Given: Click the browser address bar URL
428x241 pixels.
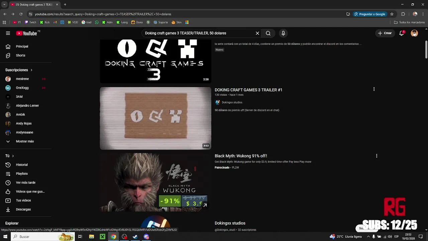Looking at the screenshot, I should click(103, 14).
